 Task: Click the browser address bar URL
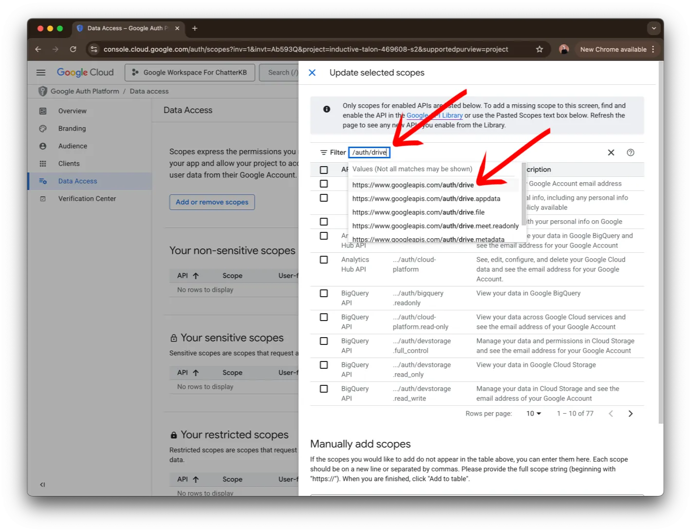tap(306, 49)
